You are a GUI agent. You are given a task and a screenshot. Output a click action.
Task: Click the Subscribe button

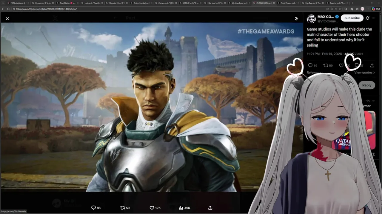tap(352, 18)
